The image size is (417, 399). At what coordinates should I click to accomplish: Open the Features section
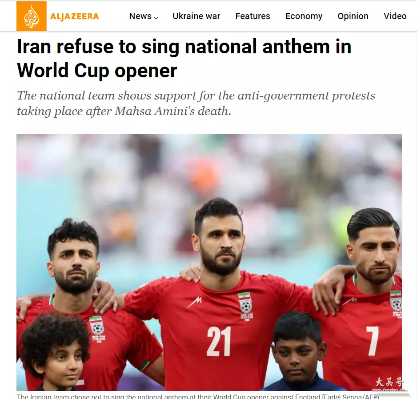coord(253,16)
